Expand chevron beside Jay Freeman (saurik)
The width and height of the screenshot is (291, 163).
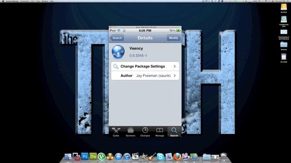[175, 76]
